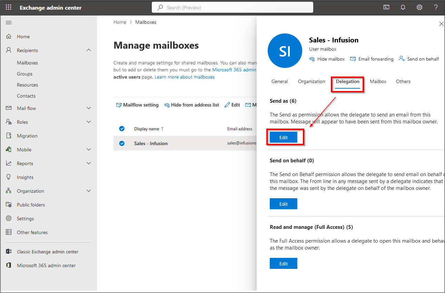Screen dimensions: 445x293
Task: Click the Send on behalf person icon
Action: coord(402,59)
